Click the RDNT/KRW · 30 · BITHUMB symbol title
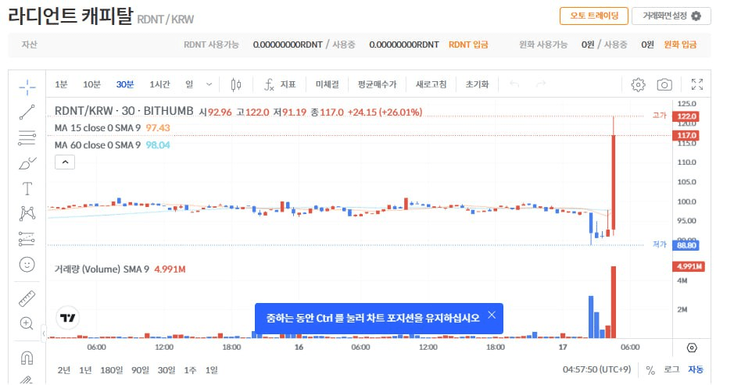This screenshot has width=734, height=385. click(124, 111)
